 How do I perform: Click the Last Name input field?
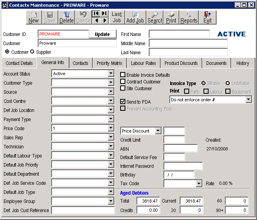pyautogui.click(x=188, y=52)
